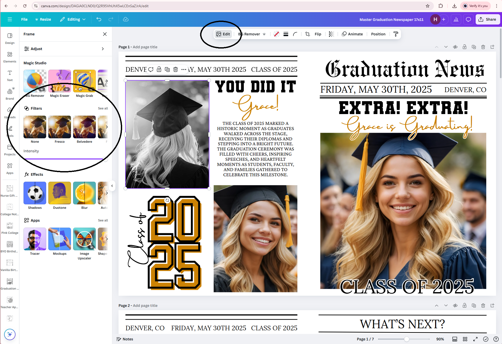Click the cloud save status icon
Screen dimensions: 502x344
126,19
